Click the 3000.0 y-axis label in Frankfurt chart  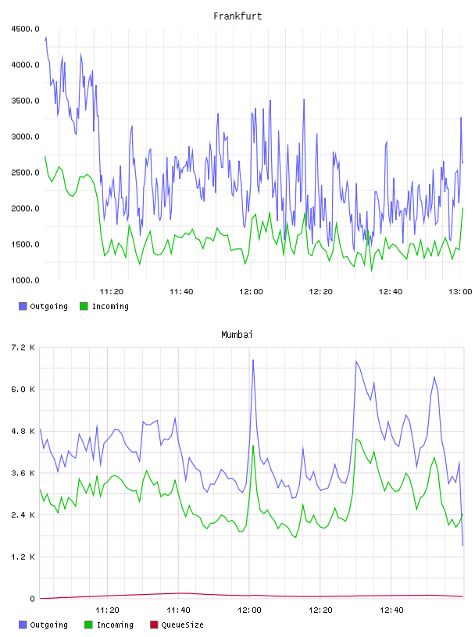tap(25, 137)
